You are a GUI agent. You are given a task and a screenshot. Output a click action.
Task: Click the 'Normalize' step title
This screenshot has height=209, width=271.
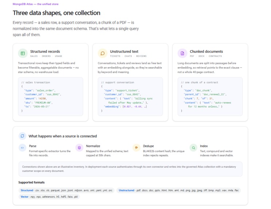click(93, 146)
